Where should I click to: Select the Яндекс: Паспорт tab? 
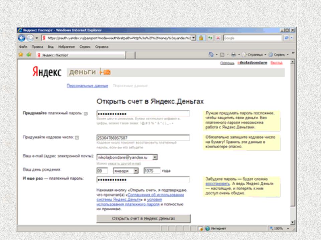[81, 55]
